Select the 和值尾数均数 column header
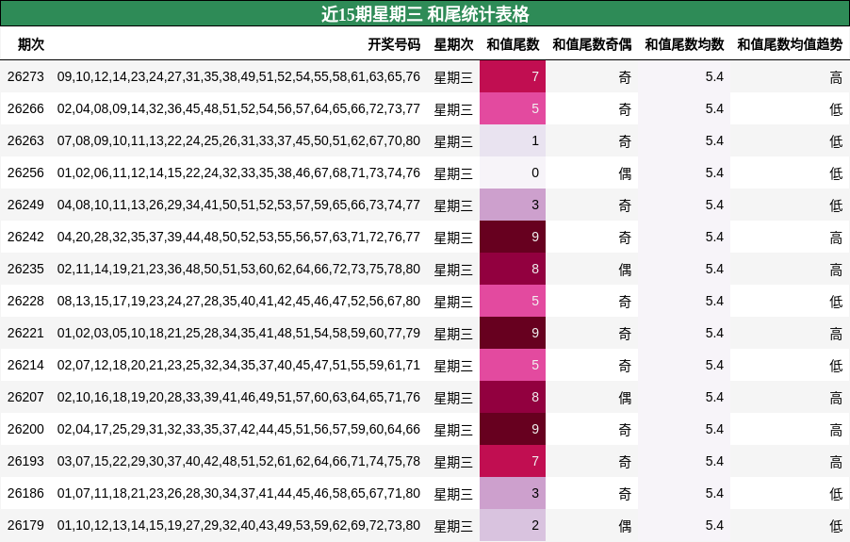 tap(684, 44)
